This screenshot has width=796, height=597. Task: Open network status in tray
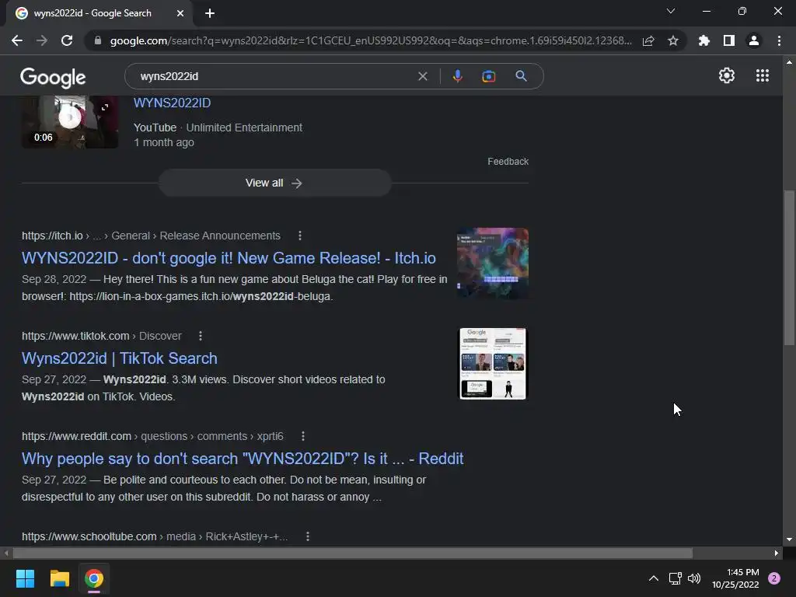[x=676, y=578]
